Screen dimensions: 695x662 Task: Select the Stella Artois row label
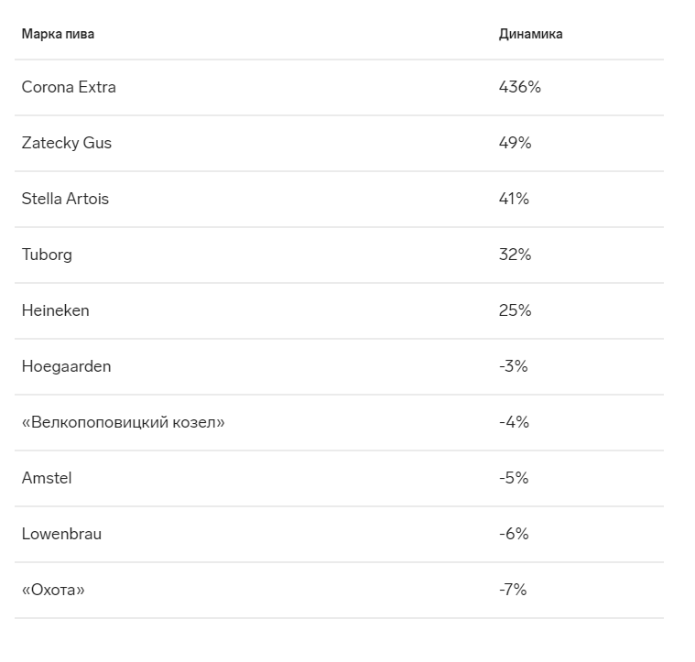[x=65, y=199]
